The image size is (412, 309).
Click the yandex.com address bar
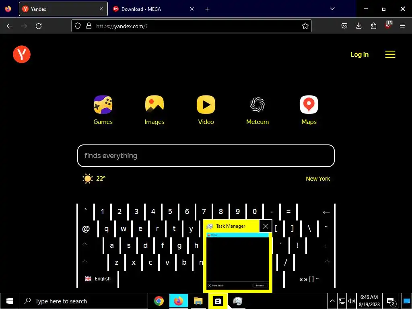[191, 26]
